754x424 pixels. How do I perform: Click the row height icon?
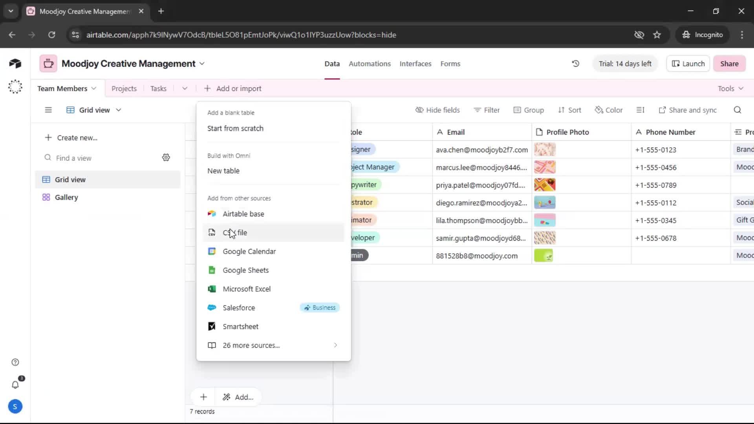point(640,110)
